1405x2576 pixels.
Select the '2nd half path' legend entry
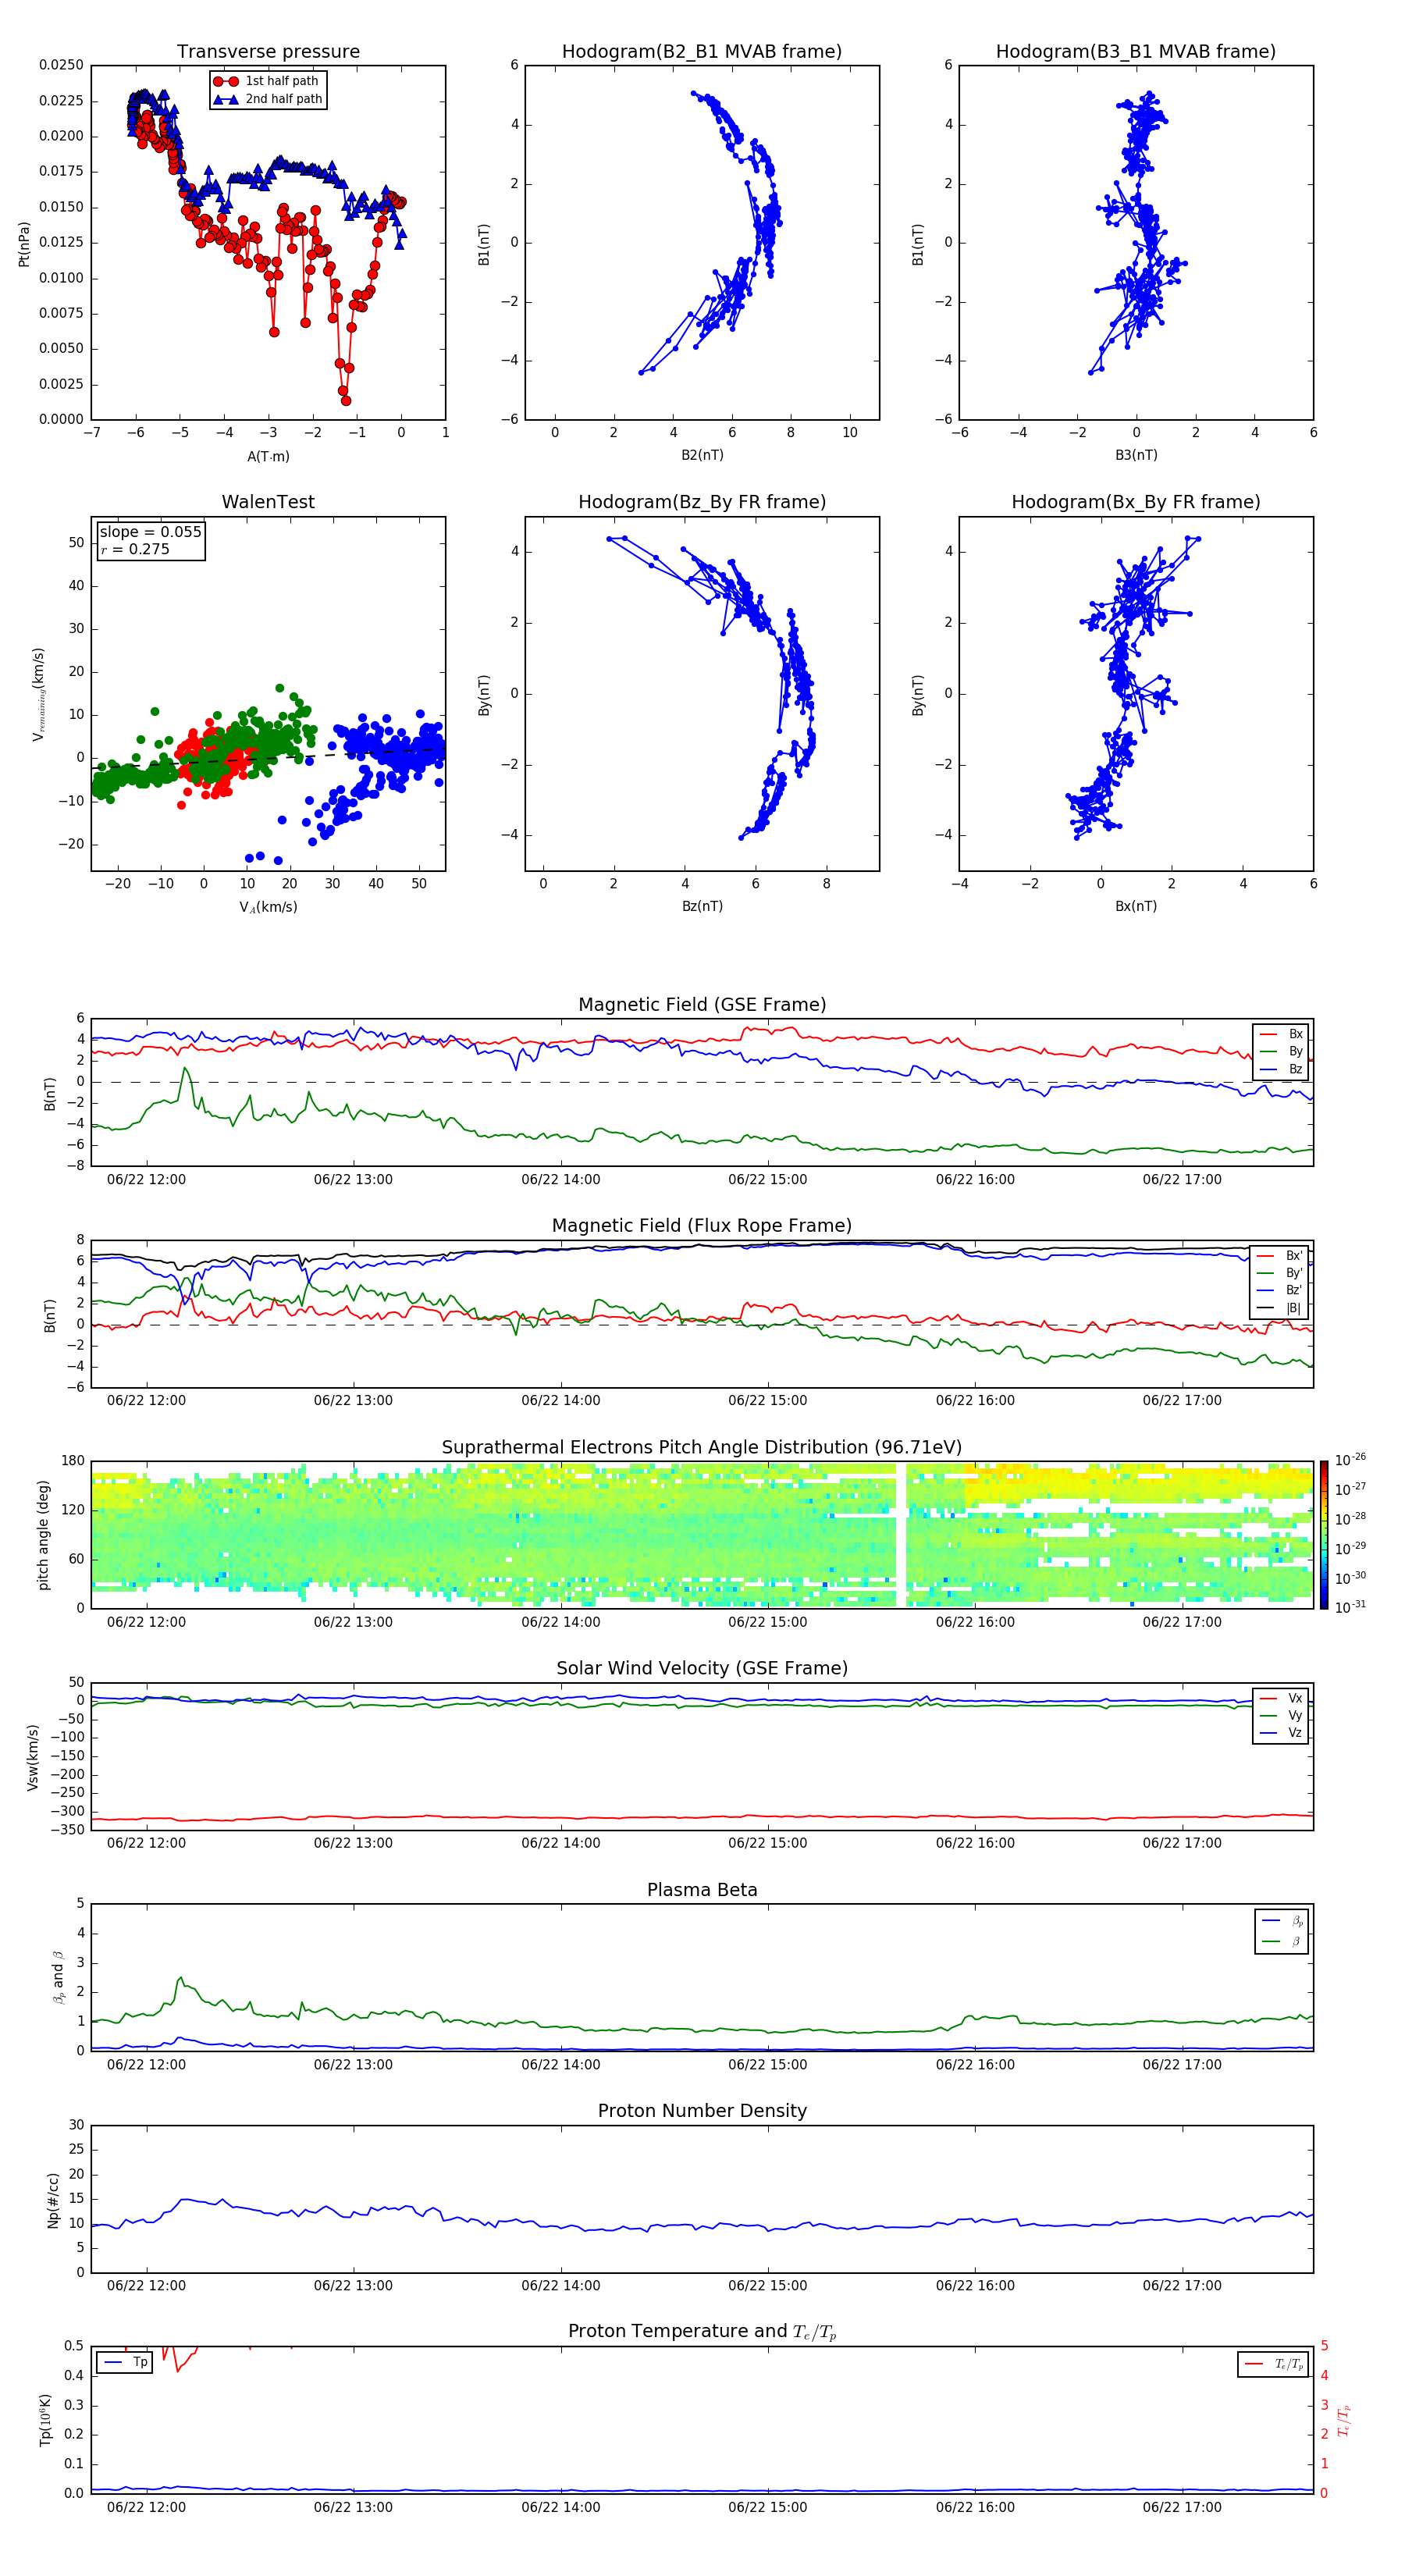pyautogui.click(x=267, y=99)
